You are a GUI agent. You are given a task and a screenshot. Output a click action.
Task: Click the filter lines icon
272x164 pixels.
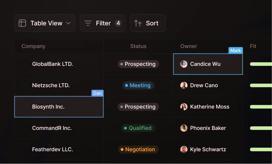[88, 23]
